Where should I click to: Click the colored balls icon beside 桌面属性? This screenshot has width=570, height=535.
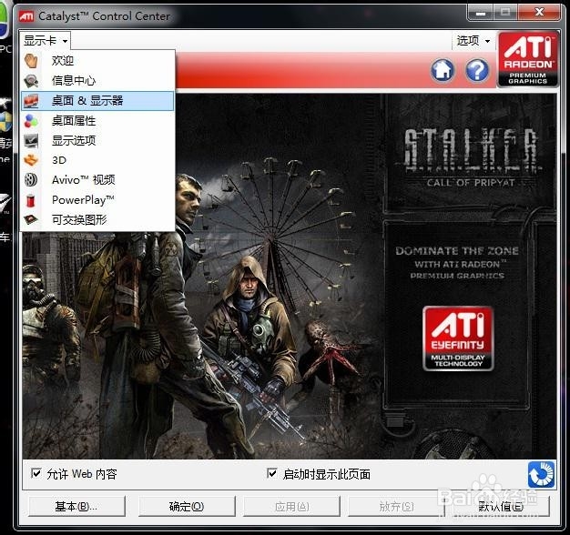coord(31,121)
